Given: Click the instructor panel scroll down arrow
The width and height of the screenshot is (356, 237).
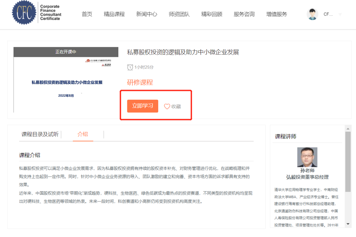Looking at the screenshot, I should point(348,224).
